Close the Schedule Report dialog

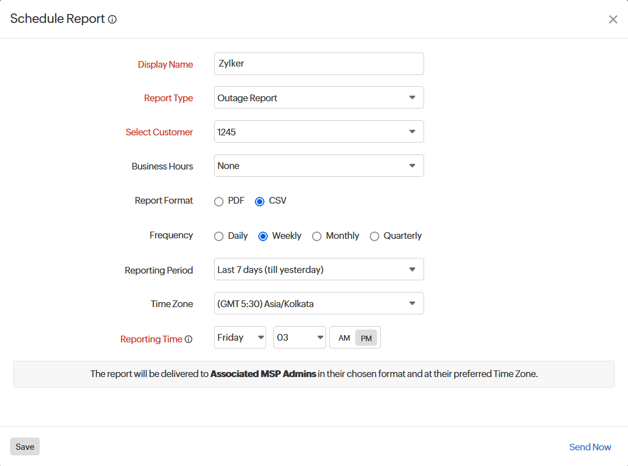click(x=613, y=20)
